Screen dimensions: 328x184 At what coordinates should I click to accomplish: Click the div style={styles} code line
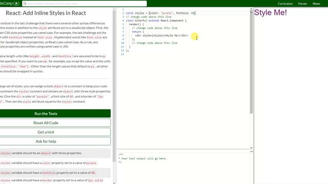click(161, 35)
